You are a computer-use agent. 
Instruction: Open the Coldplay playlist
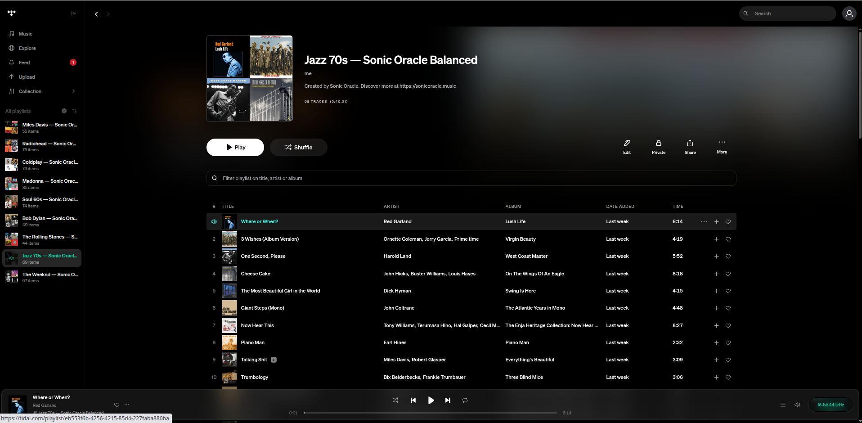42,165
